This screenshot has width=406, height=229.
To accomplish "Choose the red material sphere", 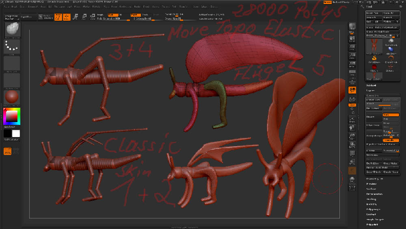I will (12, 98).
